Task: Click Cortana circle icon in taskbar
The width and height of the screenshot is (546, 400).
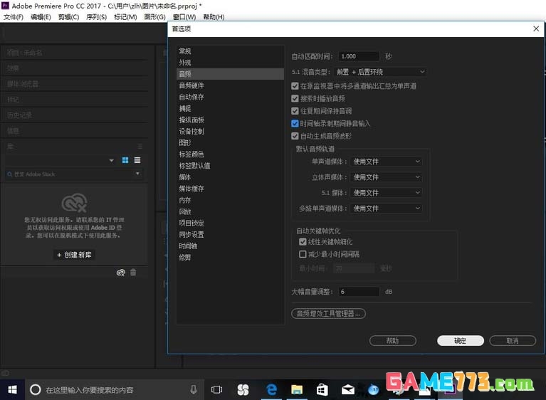Action: [x=35, y=389]
